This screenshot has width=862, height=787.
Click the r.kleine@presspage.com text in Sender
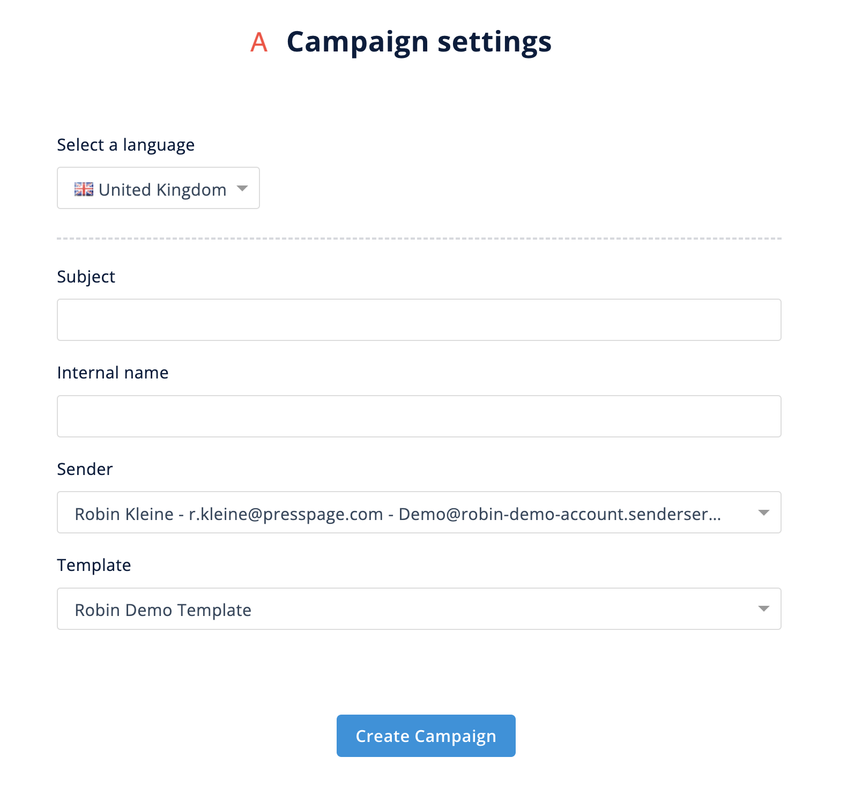click(x=286, y=514)
